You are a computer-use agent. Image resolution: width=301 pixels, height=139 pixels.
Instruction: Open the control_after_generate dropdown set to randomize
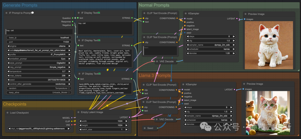coord(39,84)
